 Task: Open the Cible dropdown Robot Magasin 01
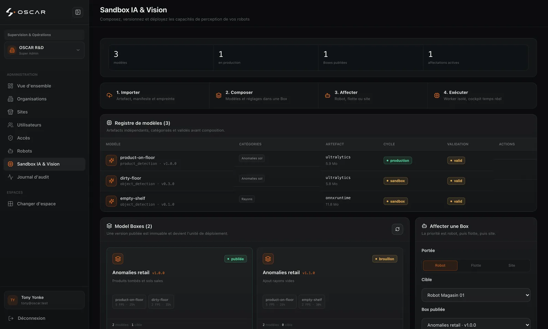pos(476,295)
